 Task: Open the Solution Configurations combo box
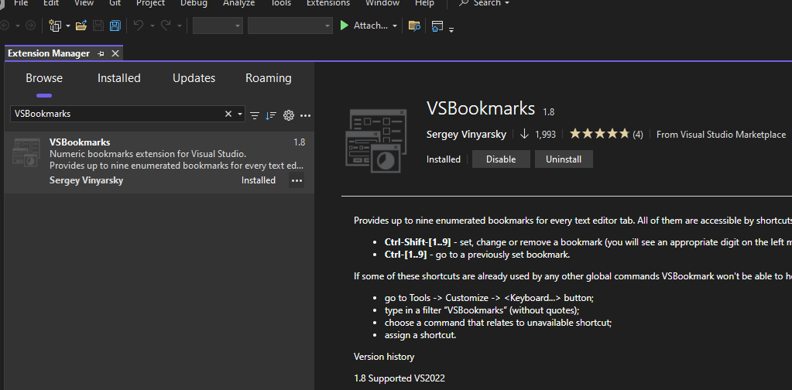tap(218, 26)
